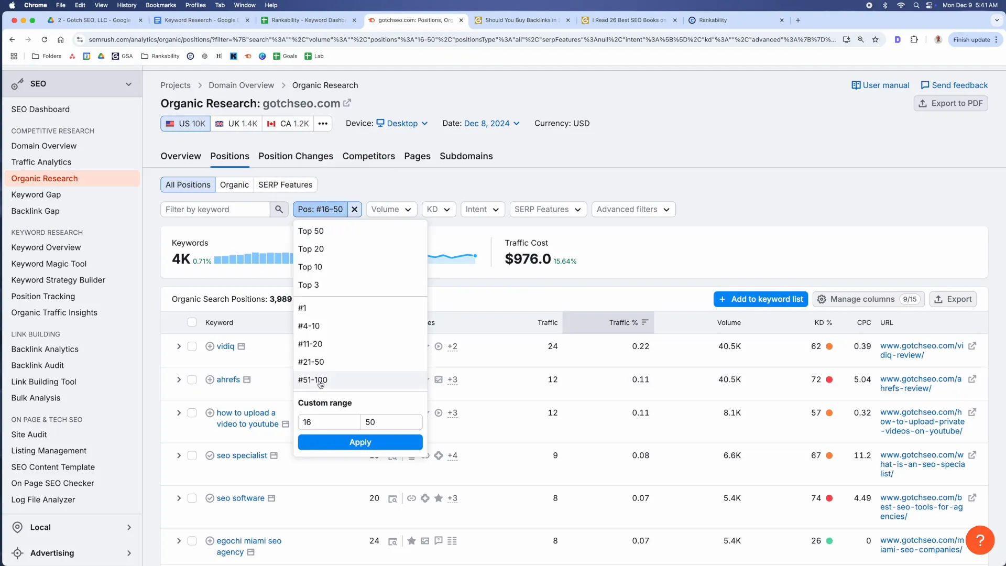Click the Keywords trend bar chart
The height and width of the screenshot is (566, 1006).
pos(254,258)
